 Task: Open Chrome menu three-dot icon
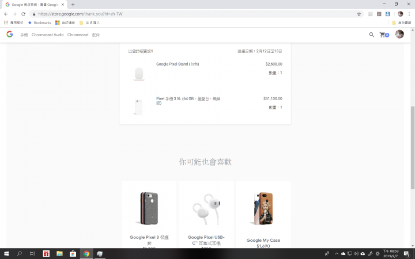409,14
